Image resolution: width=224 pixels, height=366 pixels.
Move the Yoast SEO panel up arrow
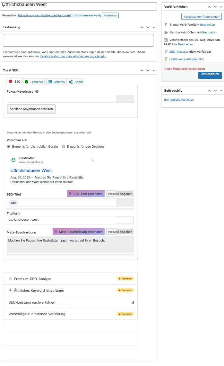point(142,70)
